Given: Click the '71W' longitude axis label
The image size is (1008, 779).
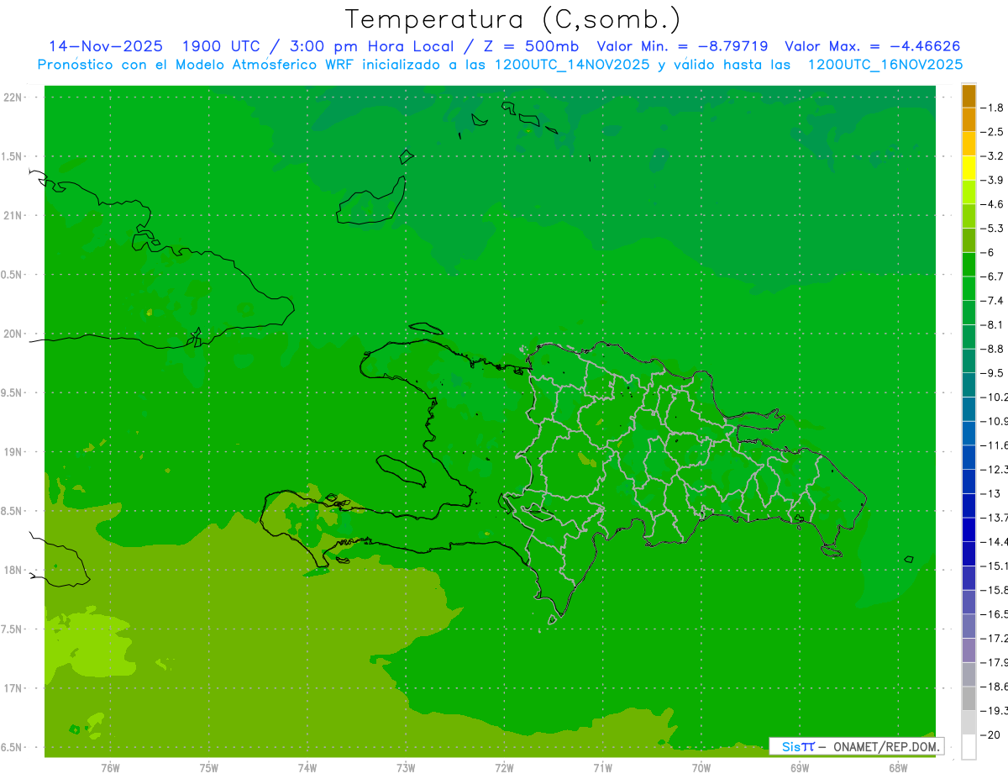Looking at the screenshot, I should 602,767.
